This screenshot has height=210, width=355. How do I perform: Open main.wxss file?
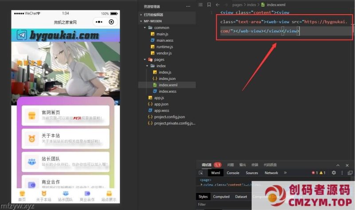(165, 40)
